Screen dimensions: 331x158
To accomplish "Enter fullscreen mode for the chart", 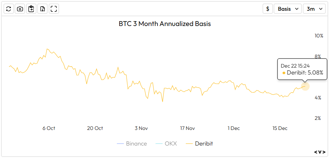I will pos(54,9).
